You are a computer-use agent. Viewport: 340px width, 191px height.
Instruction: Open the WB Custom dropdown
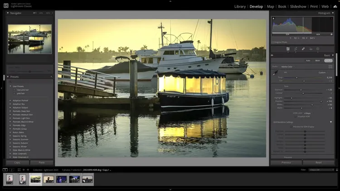pyautogui.click(x=323, y=72)
